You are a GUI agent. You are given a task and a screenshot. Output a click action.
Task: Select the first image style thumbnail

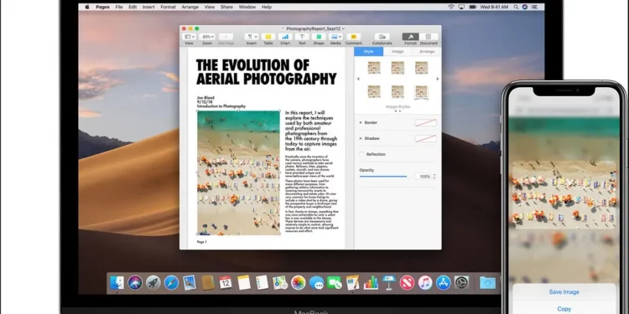[374, 68]
